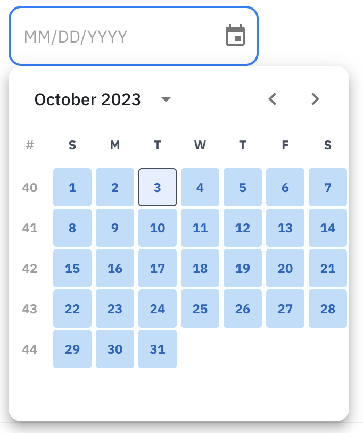Click week number 40 label

coord(30,187)
